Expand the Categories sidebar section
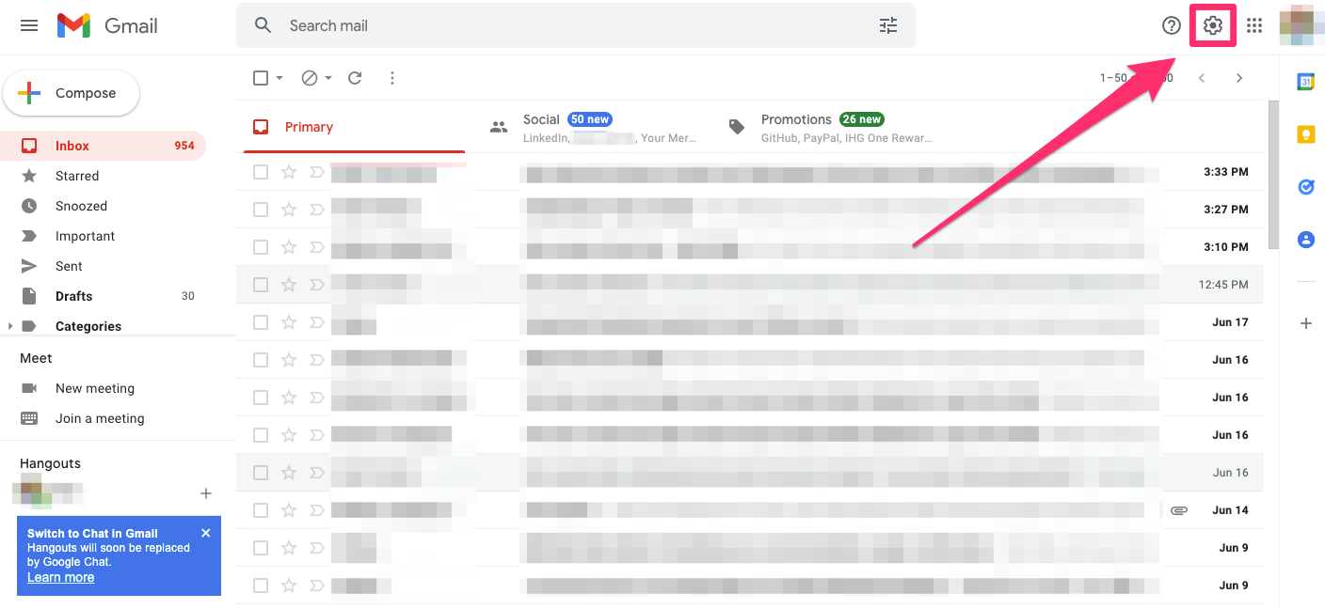The width and height of the screenshot is (1325, 609). (x=11, y=326)
